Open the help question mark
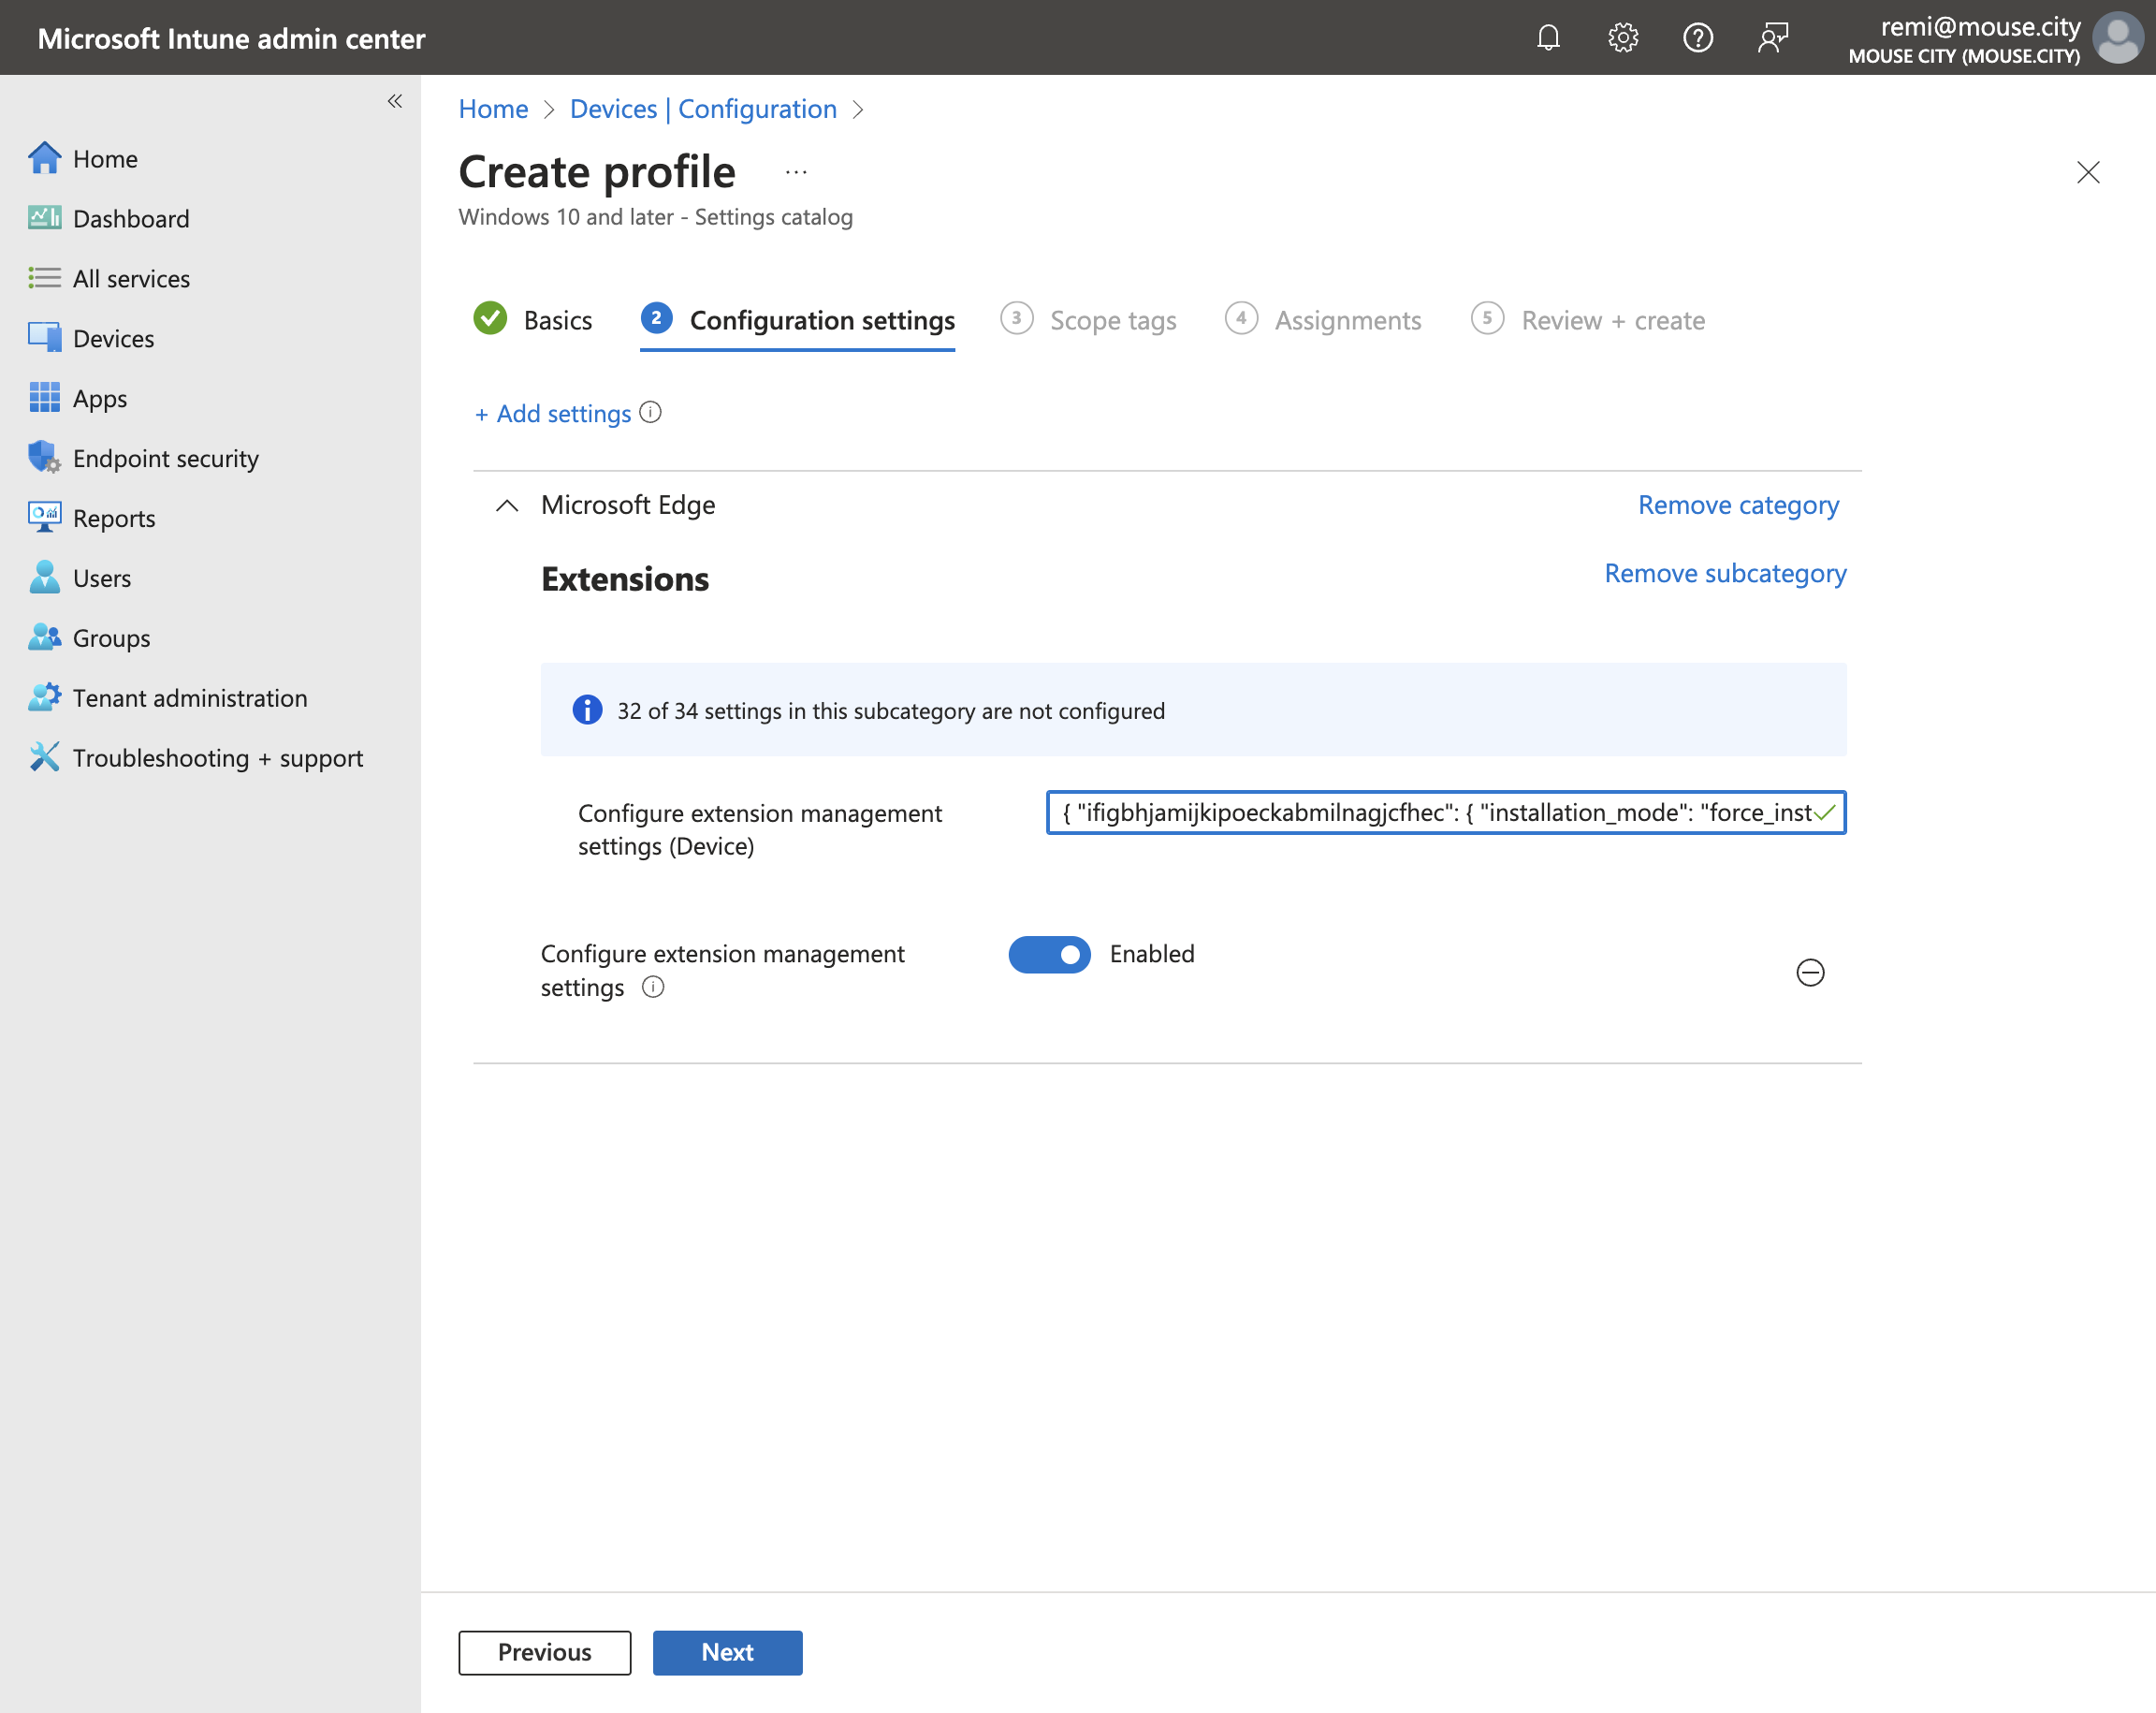 [x=1698, y=38]
